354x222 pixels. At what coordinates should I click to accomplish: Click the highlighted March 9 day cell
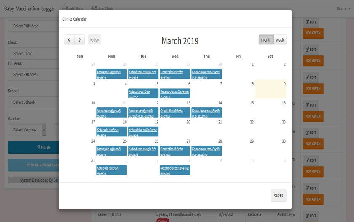[x=270, y=89]
